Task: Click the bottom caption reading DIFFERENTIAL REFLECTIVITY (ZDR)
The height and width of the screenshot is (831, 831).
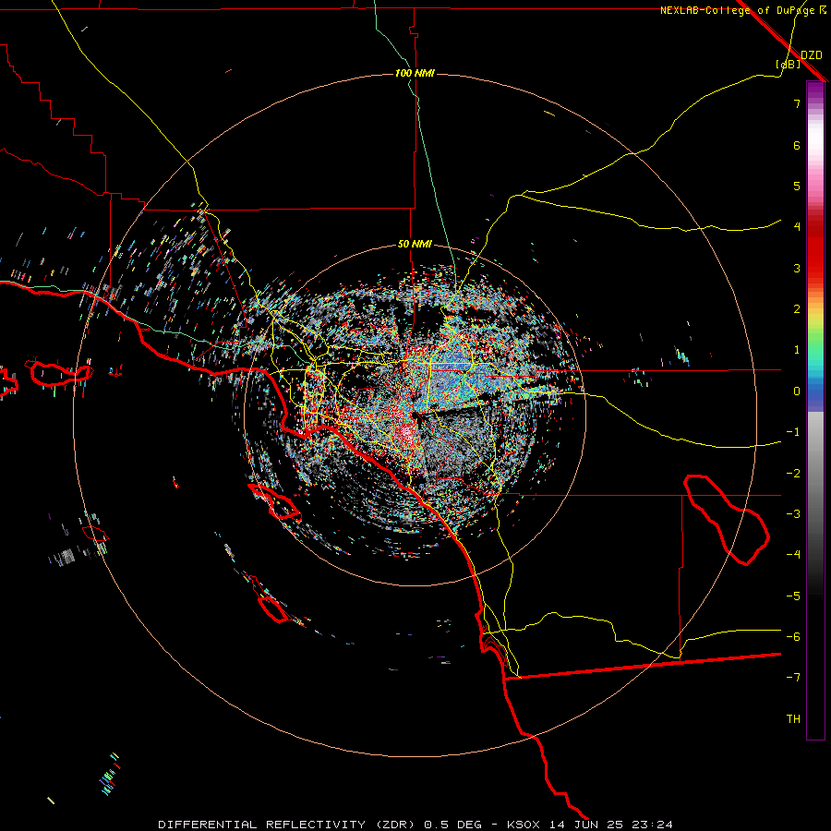Action: click(288, 825)
